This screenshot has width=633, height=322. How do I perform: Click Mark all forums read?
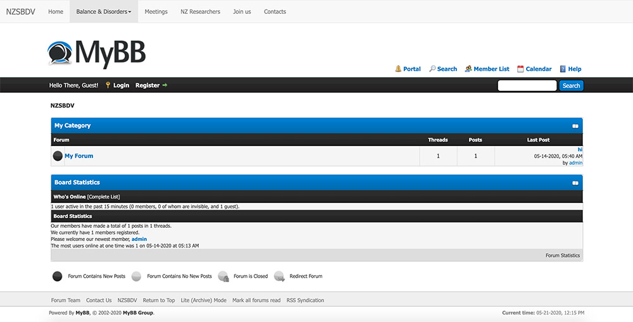[x=256, y=300]
